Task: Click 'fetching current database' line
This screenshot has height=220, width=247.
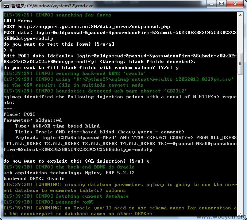Action: click(66, 196)
